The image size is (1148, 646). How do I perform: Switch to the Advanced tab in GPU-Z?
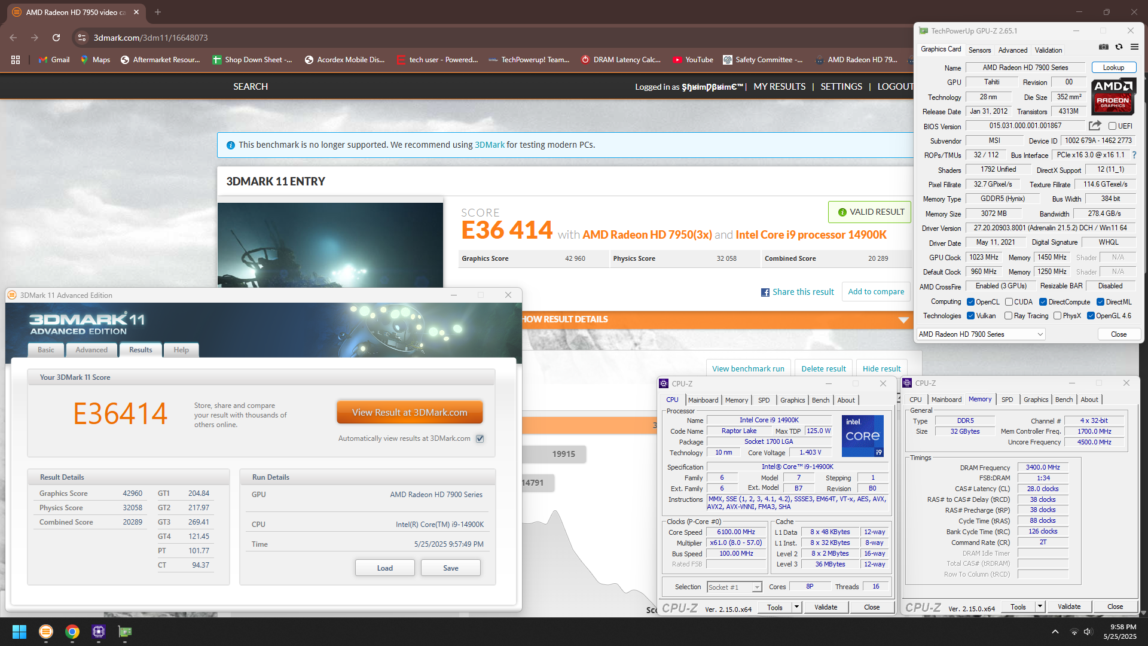(x=1013, y=50)
